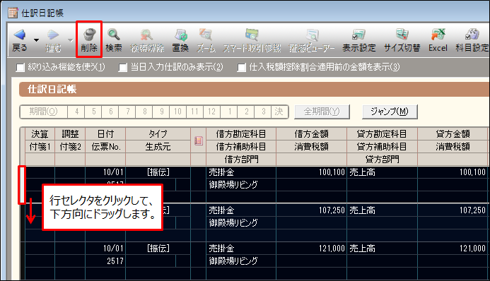Click the 戻る back arrow icon
This screenshot has height=281, width=490.
coord(20,35)
